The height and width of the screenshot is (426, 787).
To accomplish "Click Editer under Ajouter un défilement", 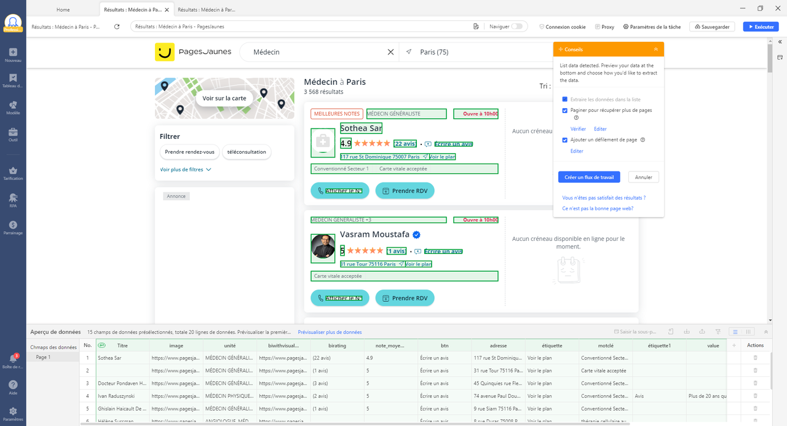I will pyautogui.click(x=577, y=151).
